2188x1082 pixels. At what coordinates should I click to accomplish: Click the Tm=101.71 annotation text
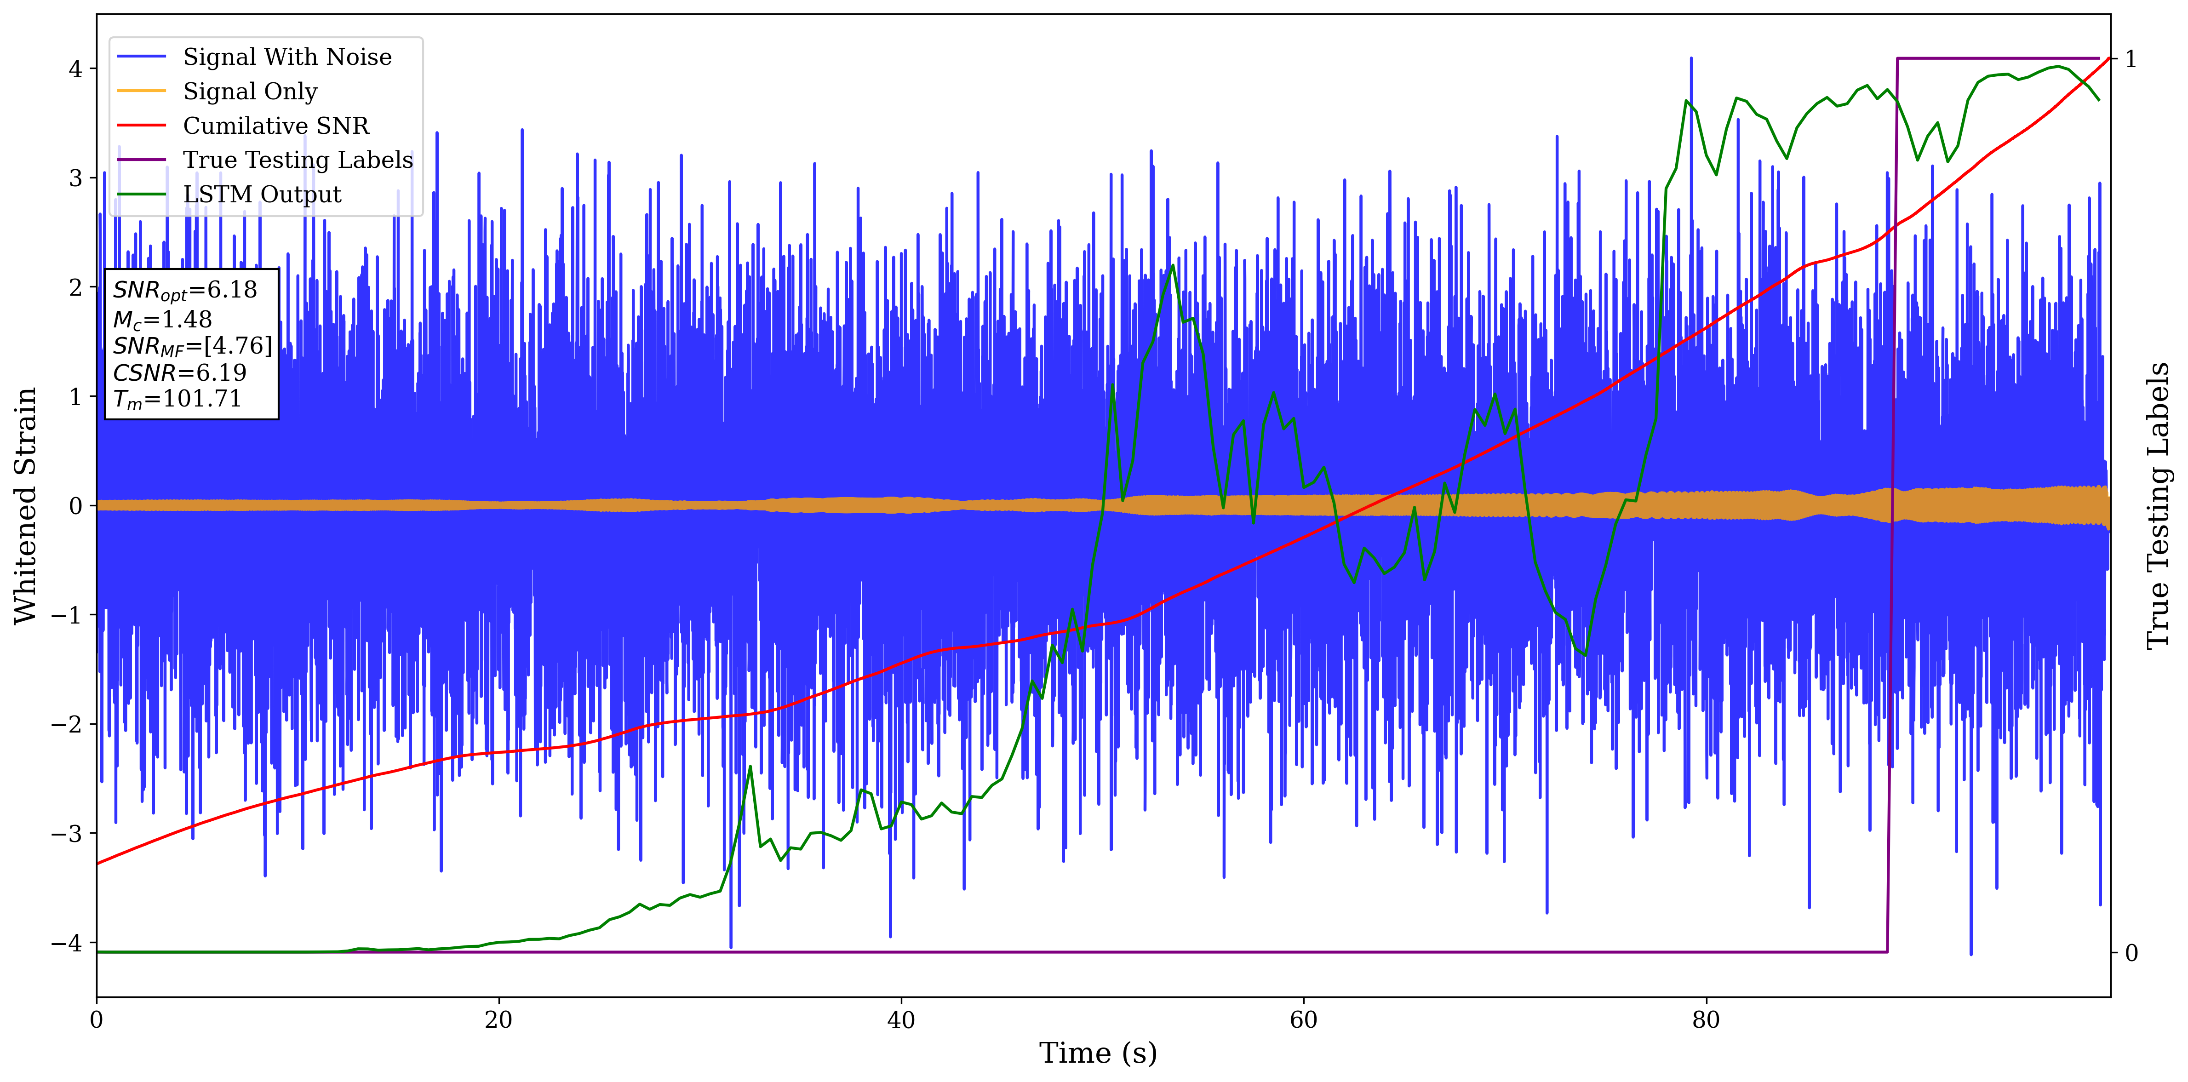(177, 399)
